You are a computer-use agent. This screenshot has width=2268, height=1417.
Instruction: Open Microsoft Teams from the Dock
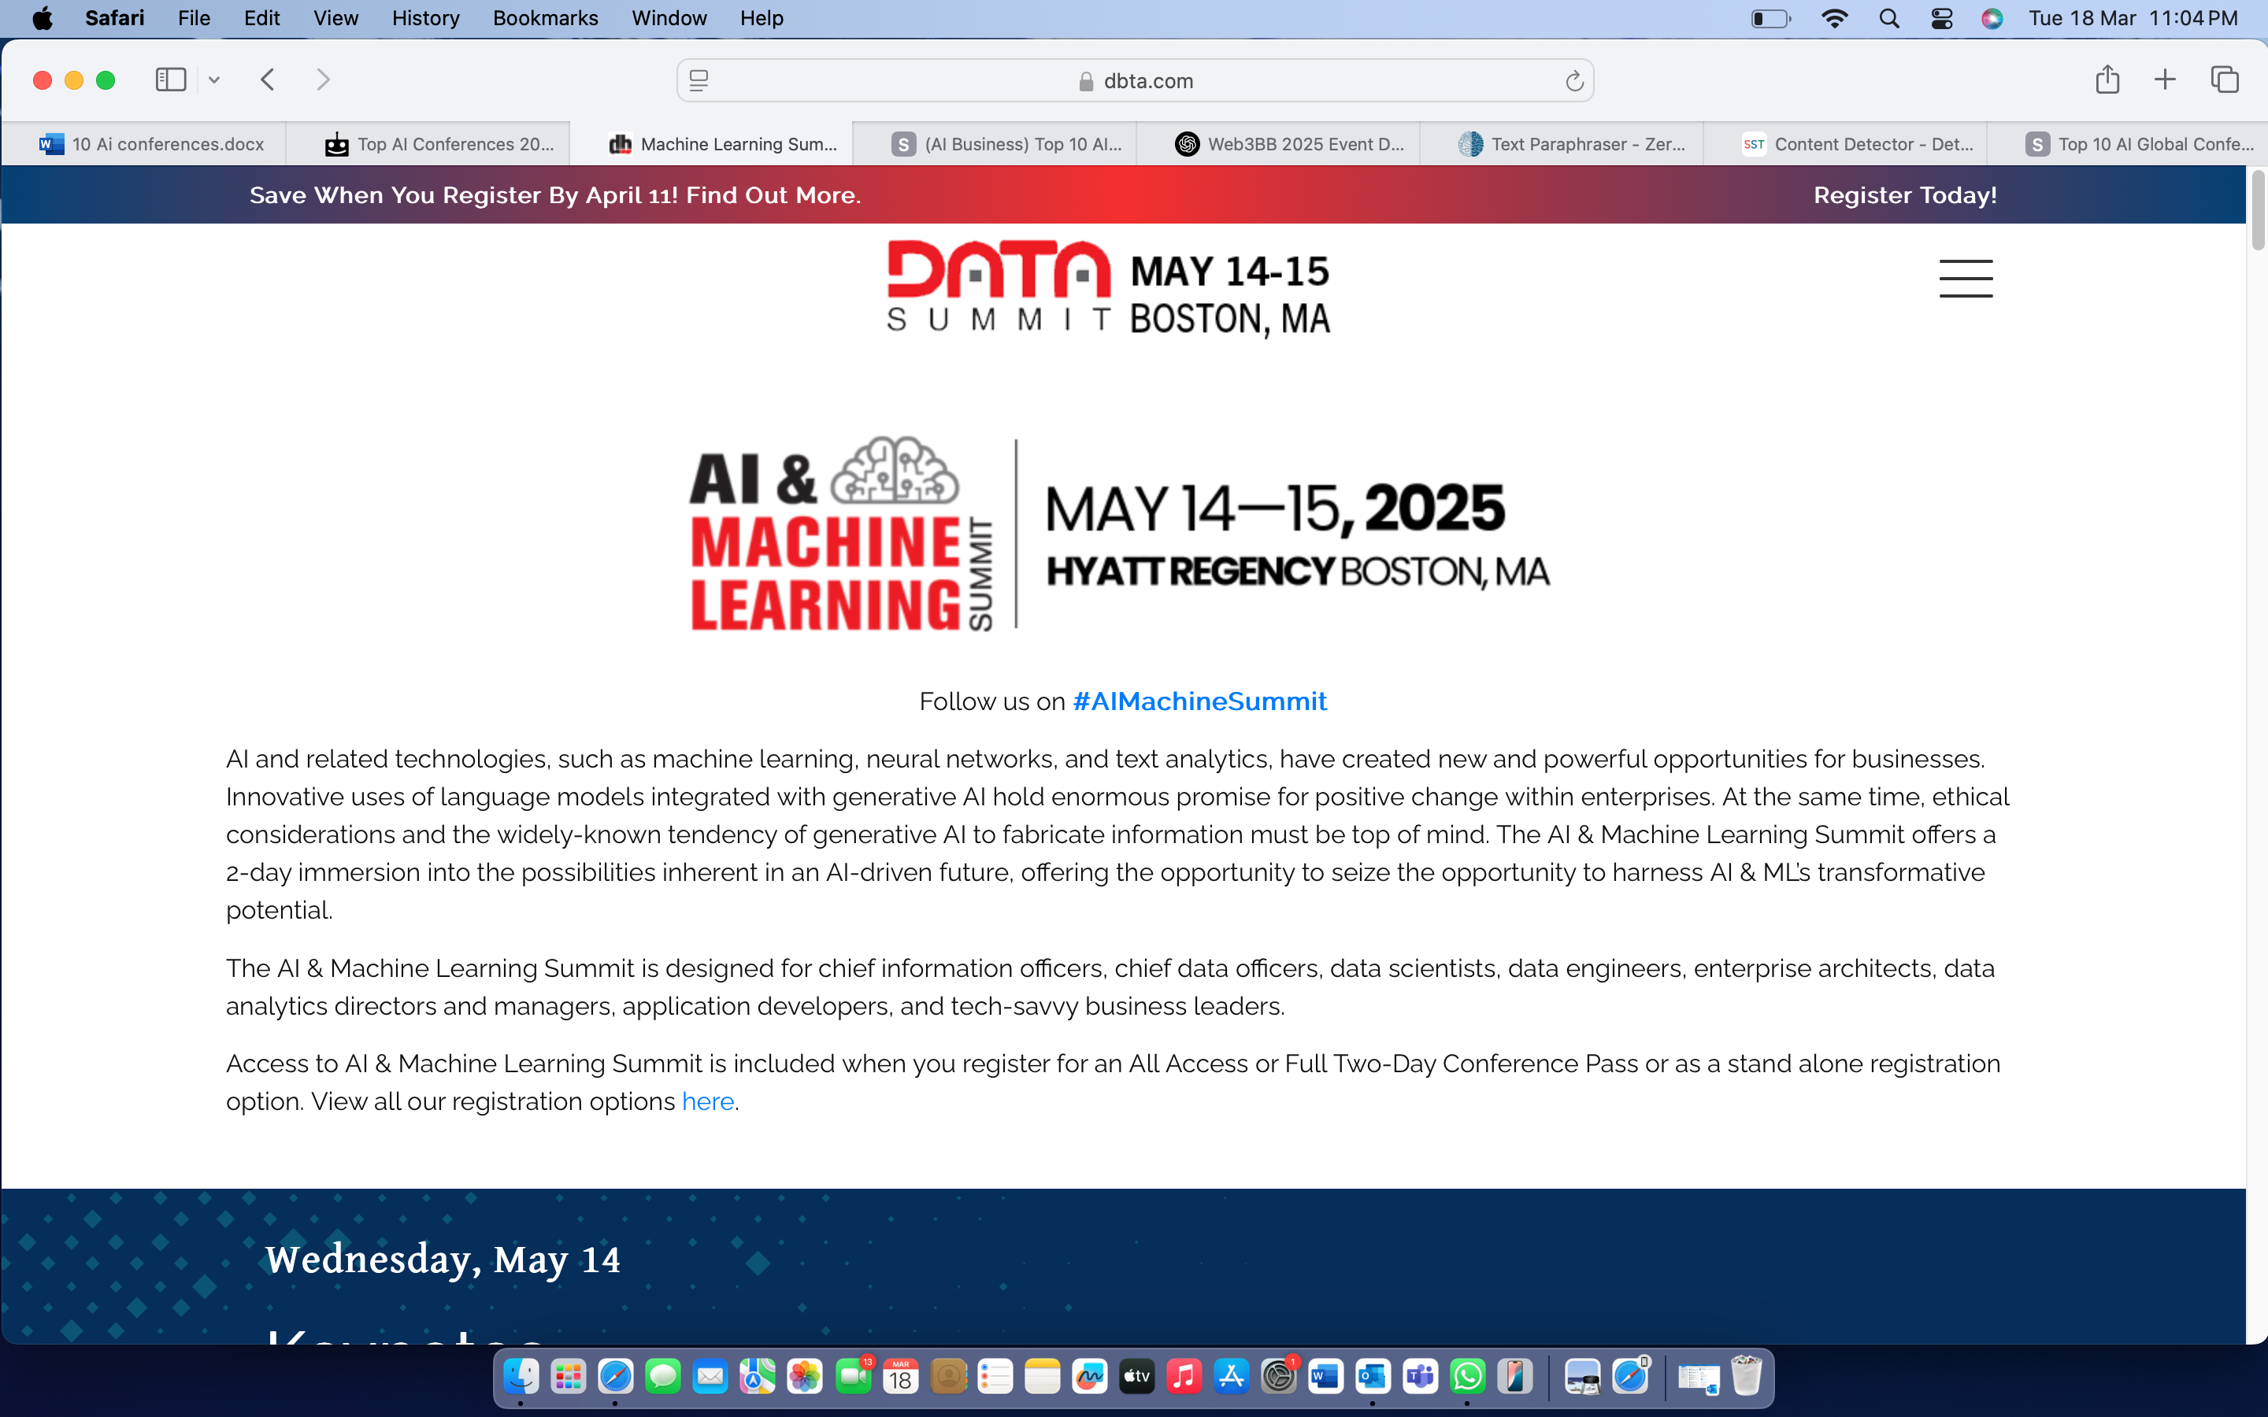pyautogui.click(x=1421, y=1377)
